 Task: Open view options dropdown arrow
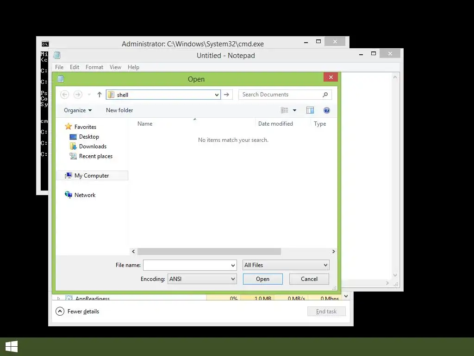(x=294, y=110)
